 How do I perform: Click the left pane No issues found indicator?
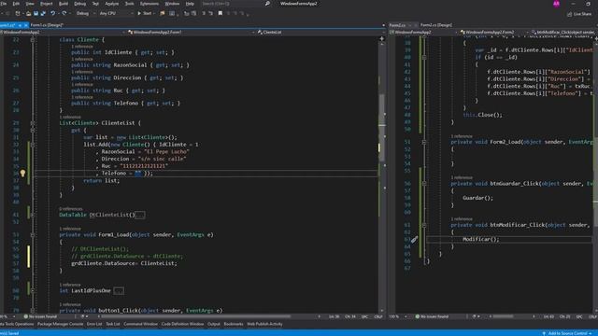[x=40, y=316]
